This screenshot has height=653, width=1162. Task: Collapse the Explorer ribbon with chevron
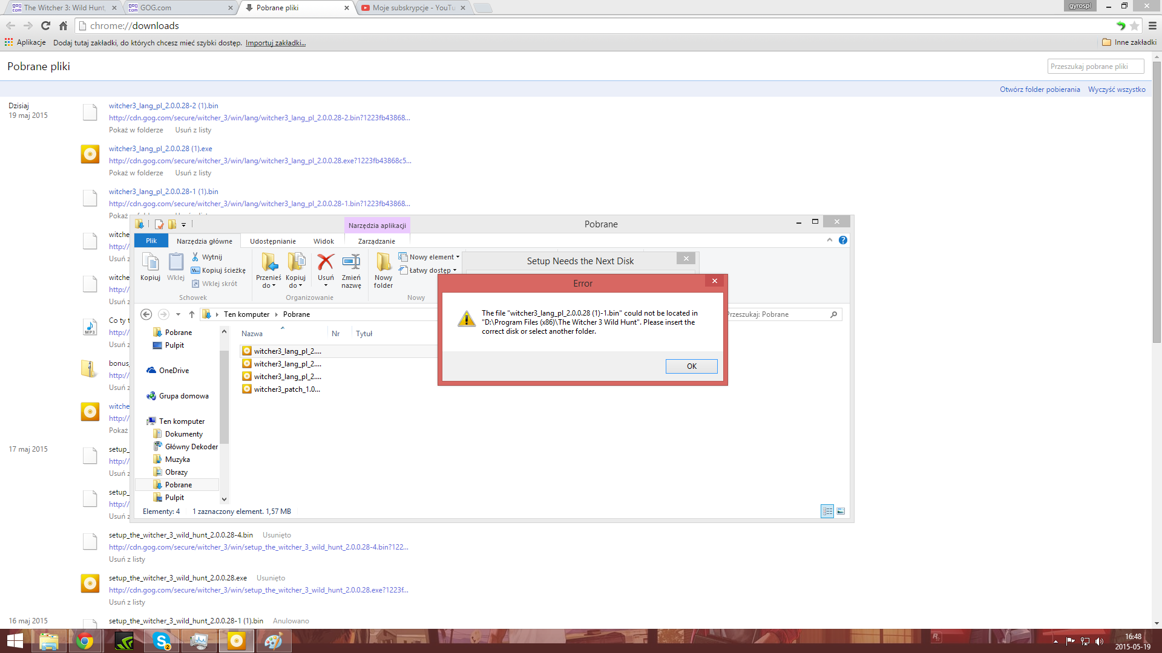click(x=830, y=240)
